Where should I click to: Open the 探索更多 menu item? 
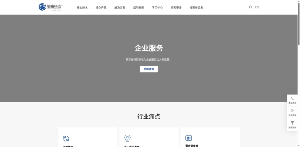176,7
